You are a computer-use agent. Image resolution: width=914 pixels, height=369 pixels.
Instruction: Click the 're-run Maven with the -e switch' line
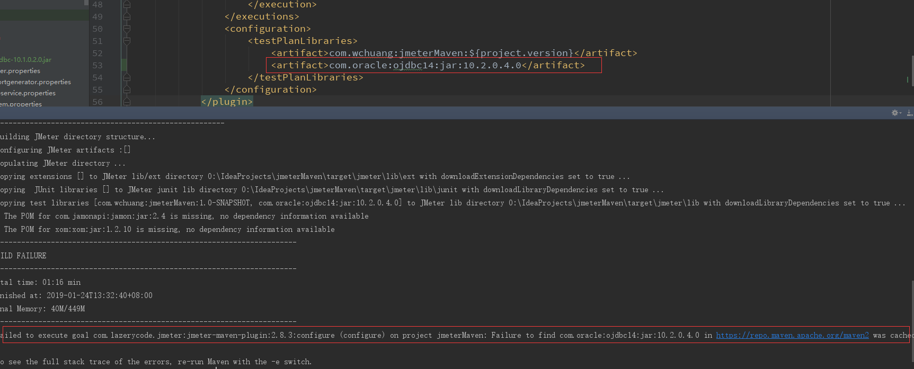pos(156,362)
